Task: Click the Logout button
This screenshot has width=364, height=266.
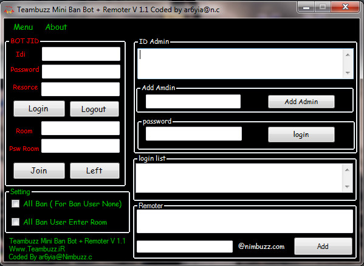Action: click(94, 109)
